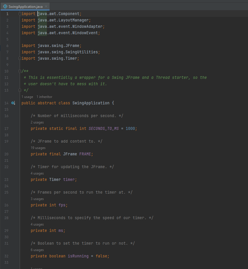The height and width of the screenshot is (269, 248).
Task: Click the comment 'Frames per second to run the timer at.'
Action: click(x=81, y=192)
